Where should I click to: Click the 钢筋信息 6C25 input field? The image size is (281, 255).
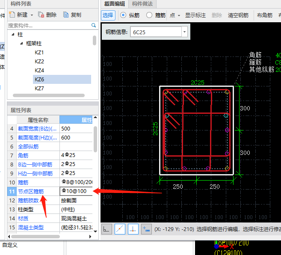point(156,32)
